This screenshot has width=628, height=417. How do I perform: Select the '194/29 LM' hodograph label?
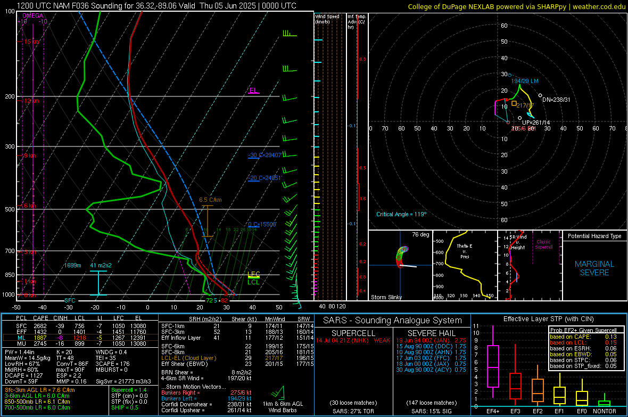525,81
